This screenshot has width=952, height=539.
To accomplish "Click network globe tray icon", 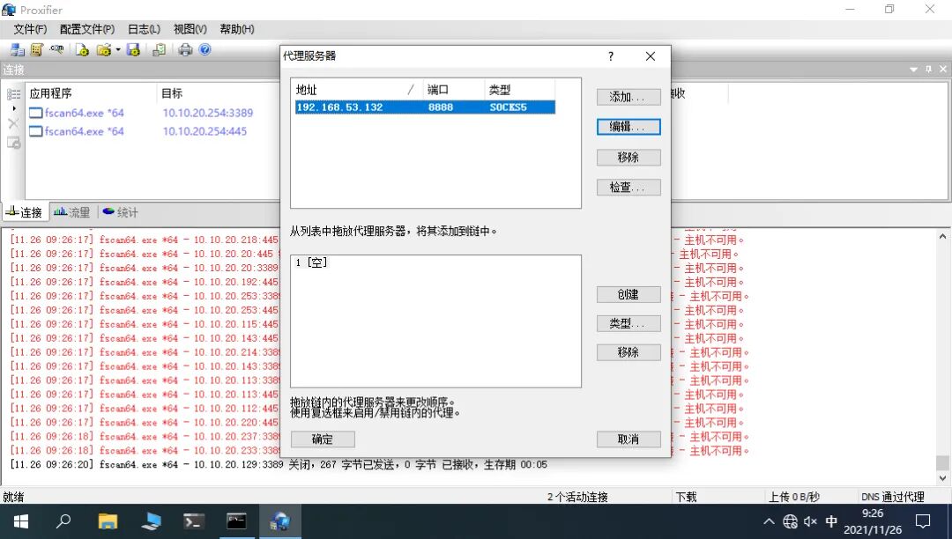I will click(x=790, y=521).
